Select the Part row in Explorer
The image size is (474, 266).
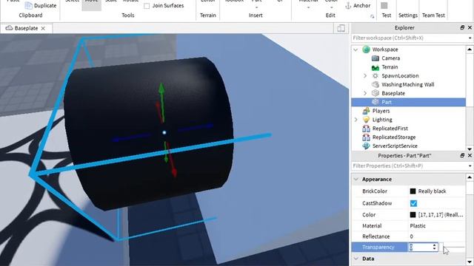(x=408, y=102)
